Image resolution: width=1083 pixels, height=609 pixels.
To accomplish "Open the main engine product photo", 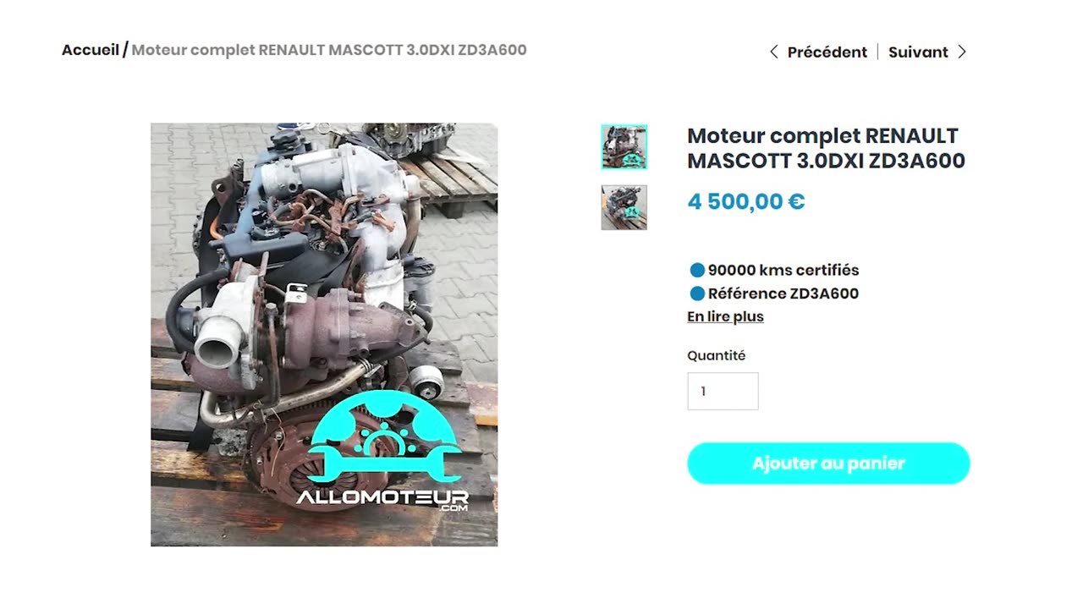I will (x=324, y=335).
